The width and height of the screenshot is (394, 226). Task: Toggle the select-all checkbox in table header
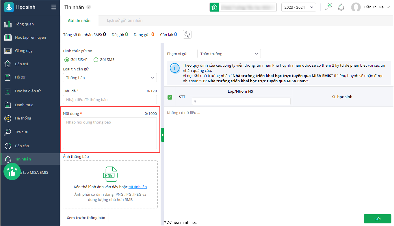tap(170, 97)
